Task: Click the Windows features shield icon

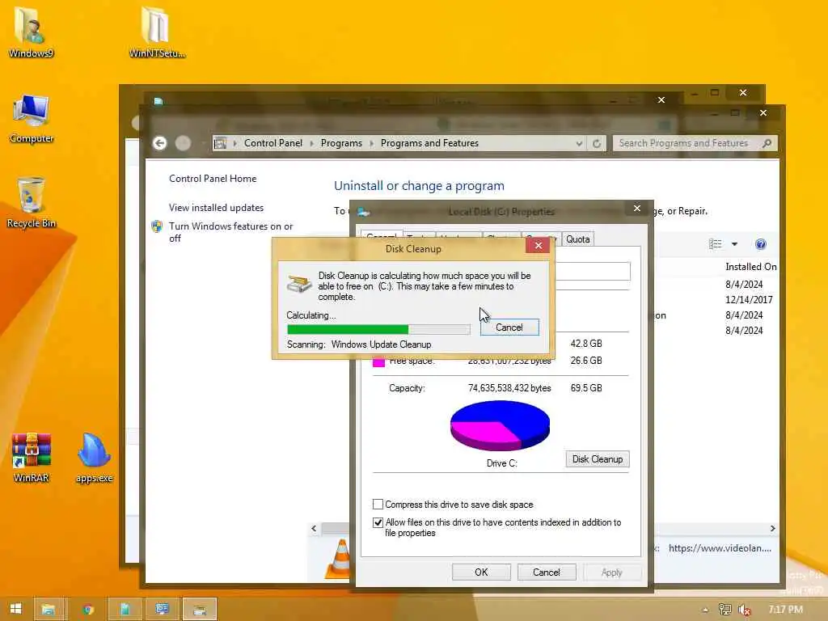Action: point(157,226)
